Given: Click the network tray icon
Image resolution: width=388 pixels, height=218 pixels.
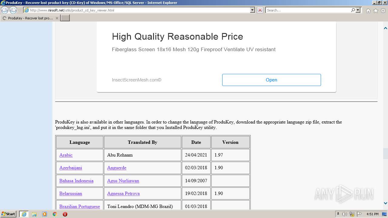Looking at the screenshot, I should 352,214.
